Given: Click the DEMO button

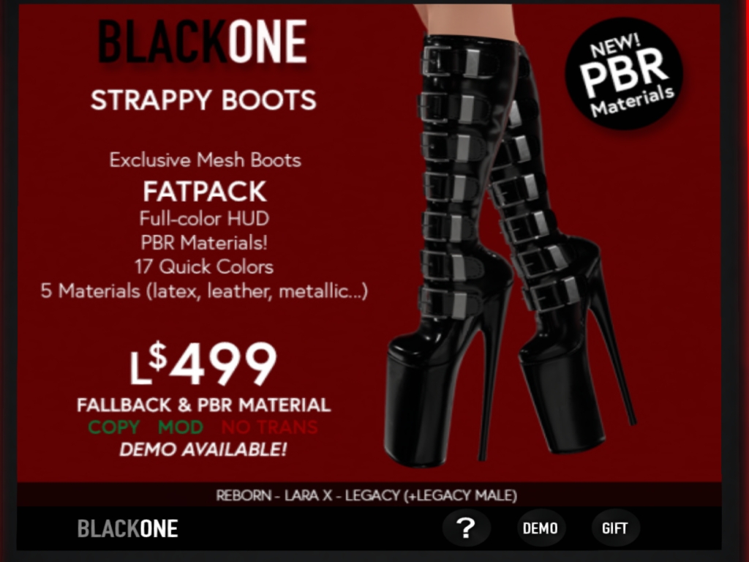Looking at the screenshot, I should (541, 528).
